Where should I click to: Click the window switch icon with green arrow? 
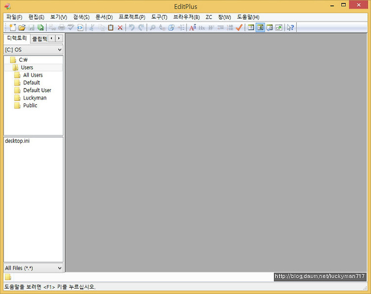pos(278,27)
